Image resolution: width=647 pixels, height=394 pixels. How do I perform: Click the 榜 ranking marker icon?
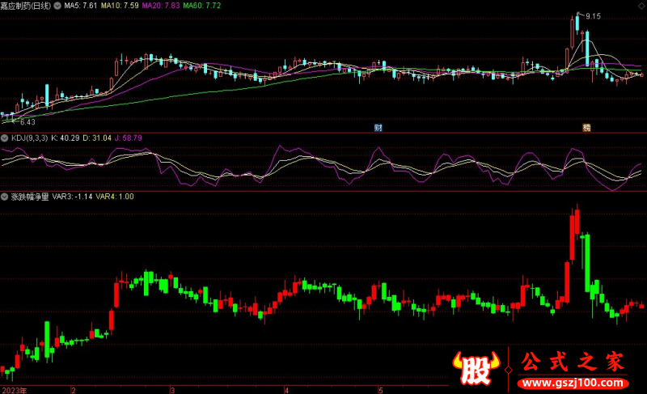pos(587,128)
